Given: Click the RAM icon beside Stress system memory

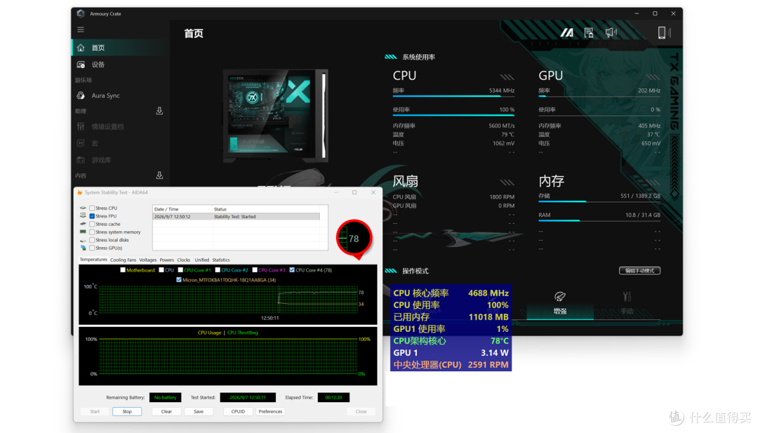Looking at the screenshot, I should click(x=83, y=232).
